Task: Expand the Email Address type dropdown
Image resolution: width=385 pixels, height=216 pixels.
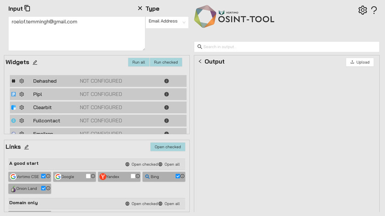Action: pyautogui.click(x=167, y=22)
